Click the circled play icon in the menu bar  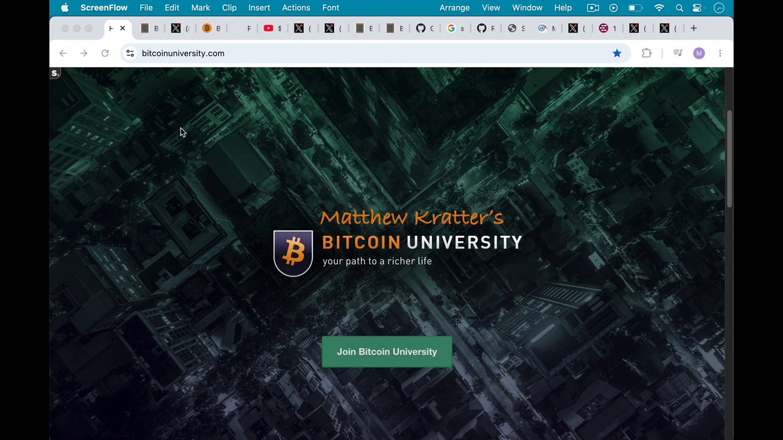pyautogui.click(x=613, y=8)
